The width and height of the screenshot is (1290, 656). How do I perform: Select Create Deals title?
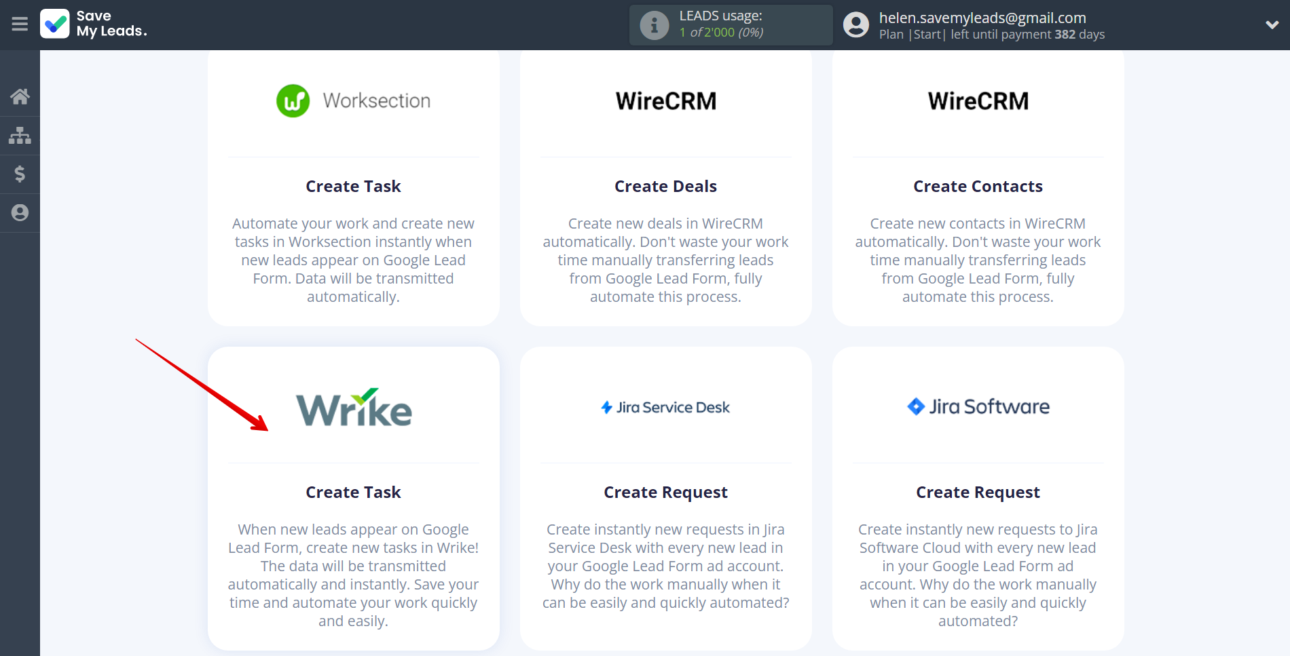(666, 187)
